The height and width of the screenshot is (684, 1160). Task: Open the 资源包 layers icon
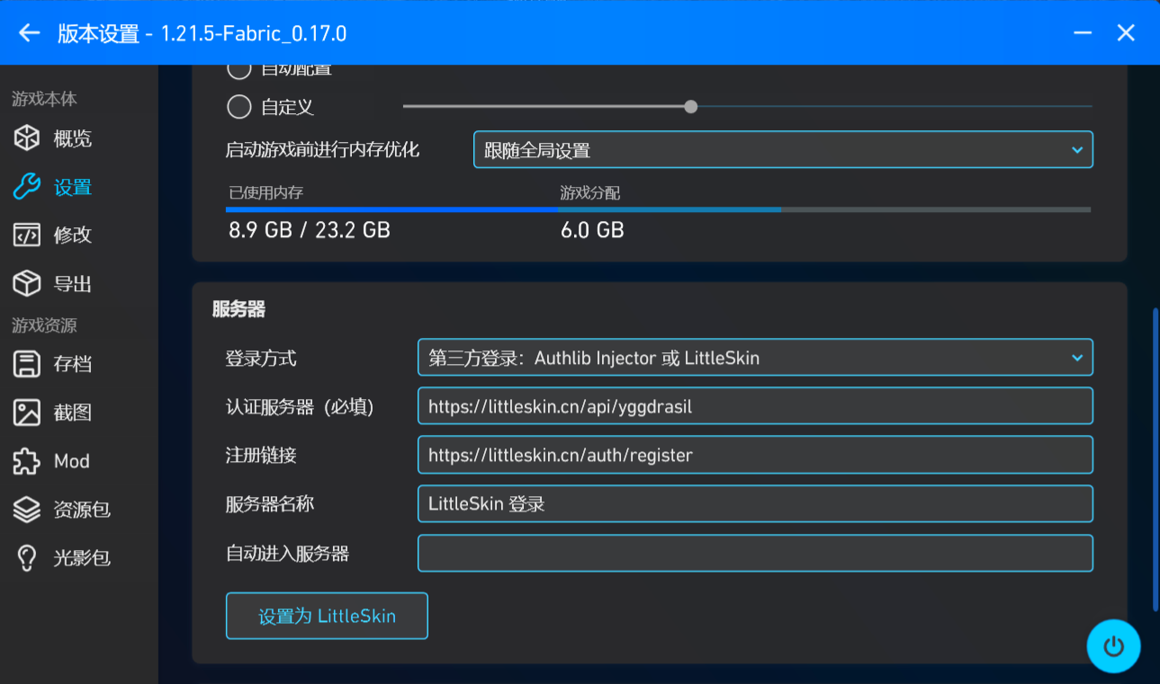click(x=26, y=510)
